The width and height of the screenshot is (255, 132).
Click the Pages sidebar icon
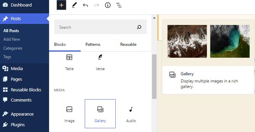point(5,79)
